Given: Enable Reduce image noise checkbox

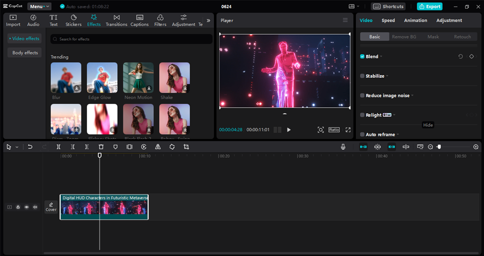Looking at the screenshot, I should coord(362,95).
